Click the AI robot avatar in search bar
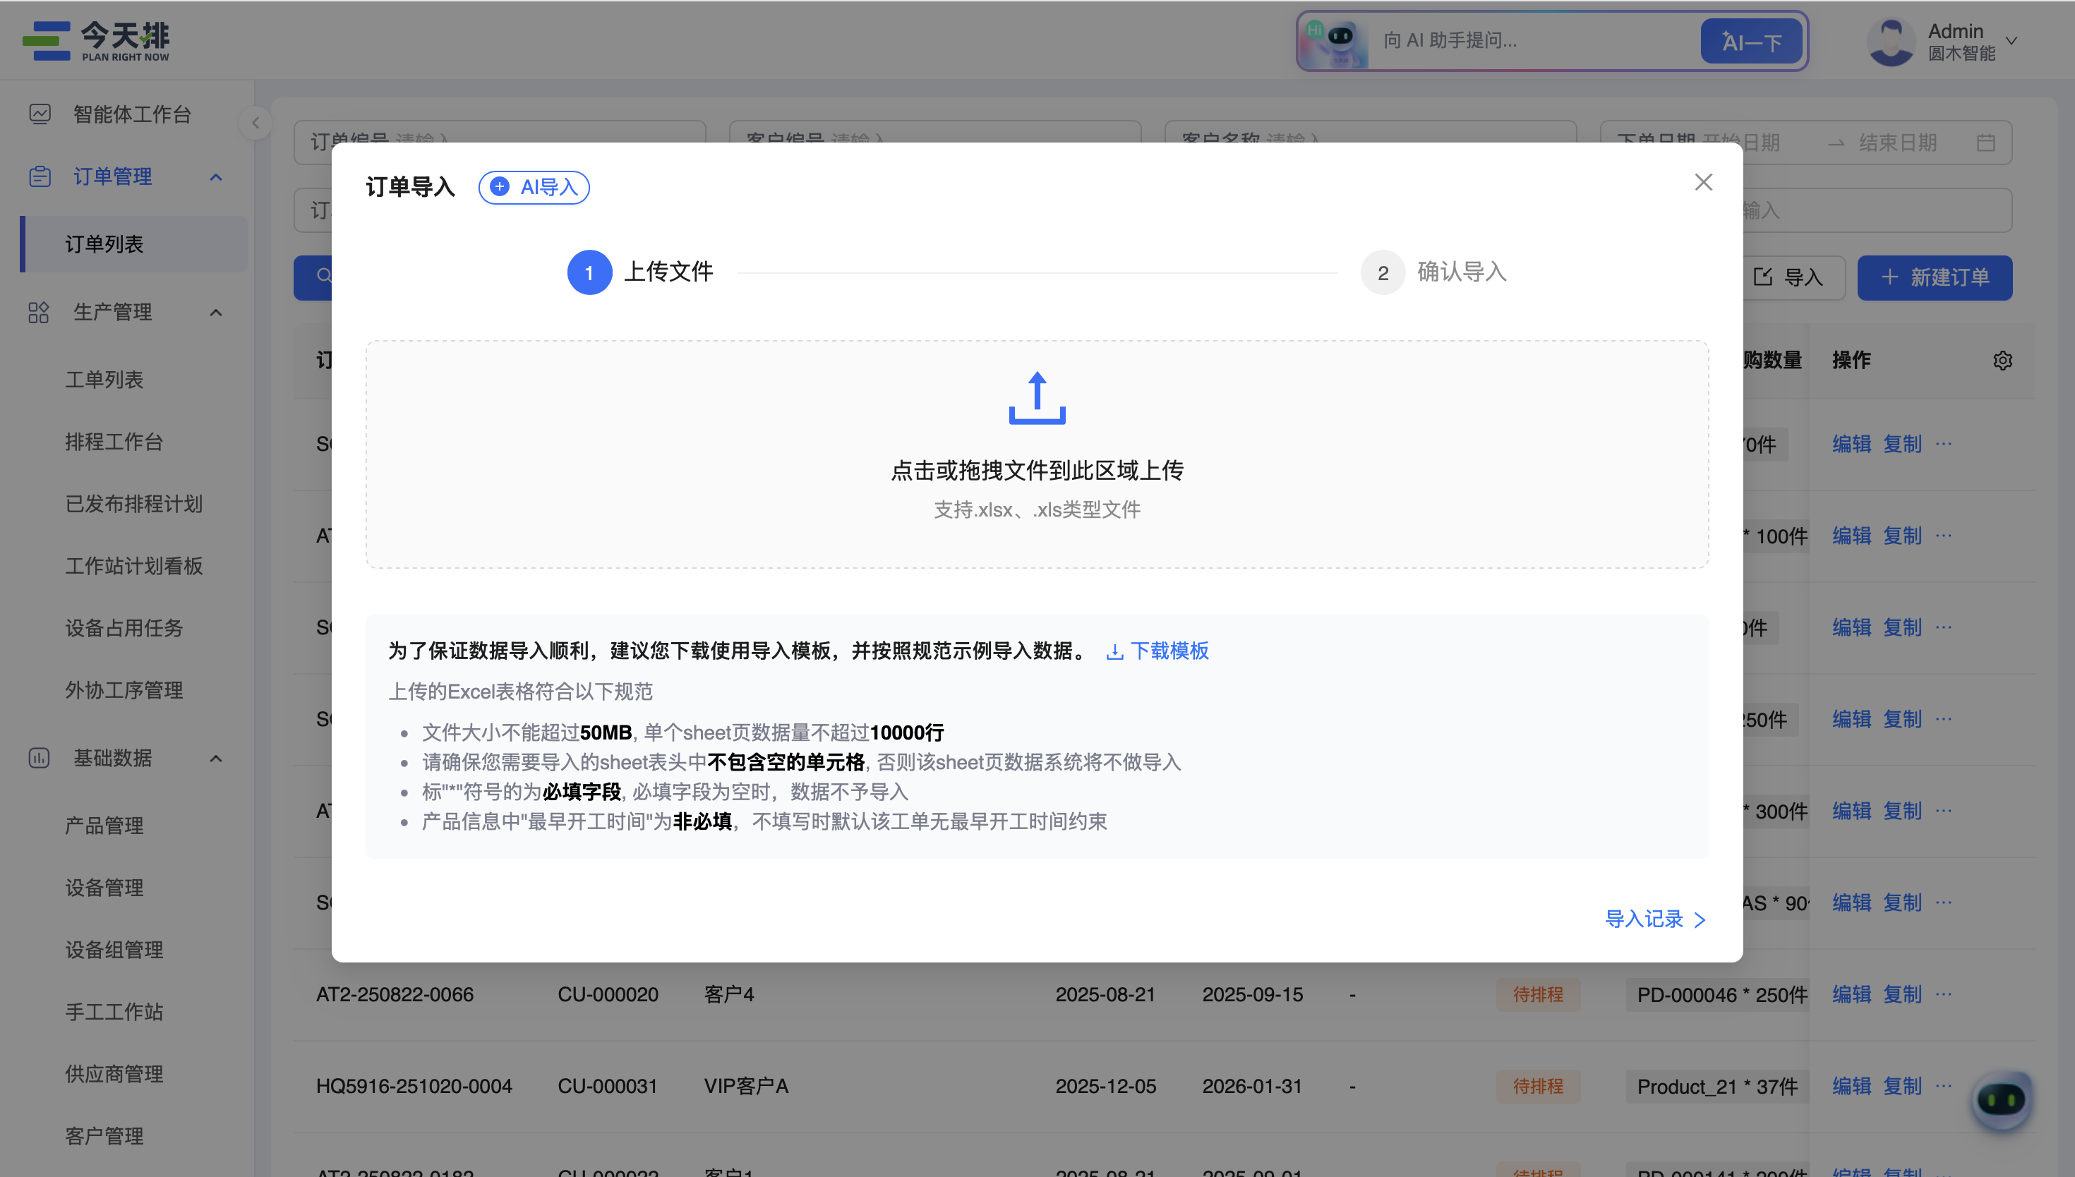Screen dimensions: 2075x1177 1335,42
